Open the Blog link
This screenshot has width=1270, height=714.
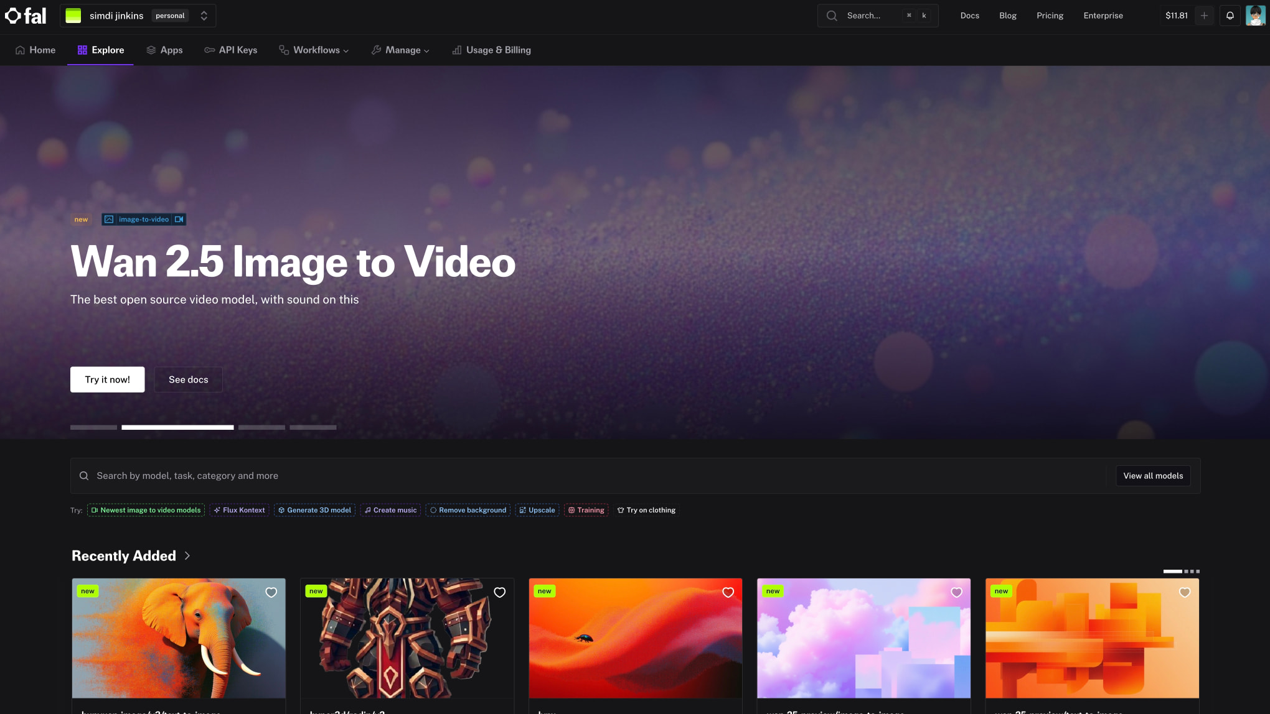1007,16
